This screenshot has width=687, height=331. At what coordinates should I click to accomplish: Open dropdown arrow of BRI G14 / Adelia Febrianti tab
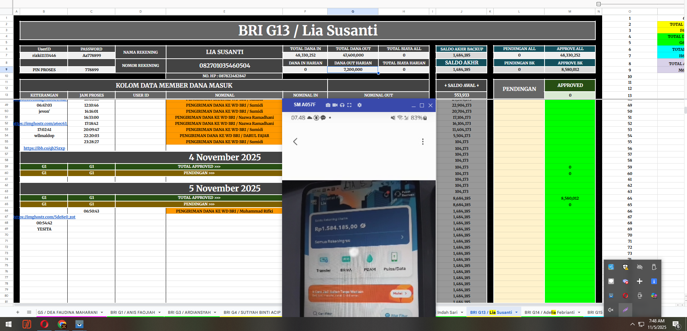579,312
